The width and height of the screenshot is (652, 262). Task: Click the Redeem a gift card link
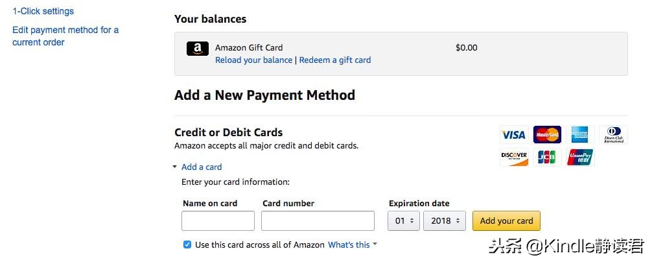click(335, 60)
